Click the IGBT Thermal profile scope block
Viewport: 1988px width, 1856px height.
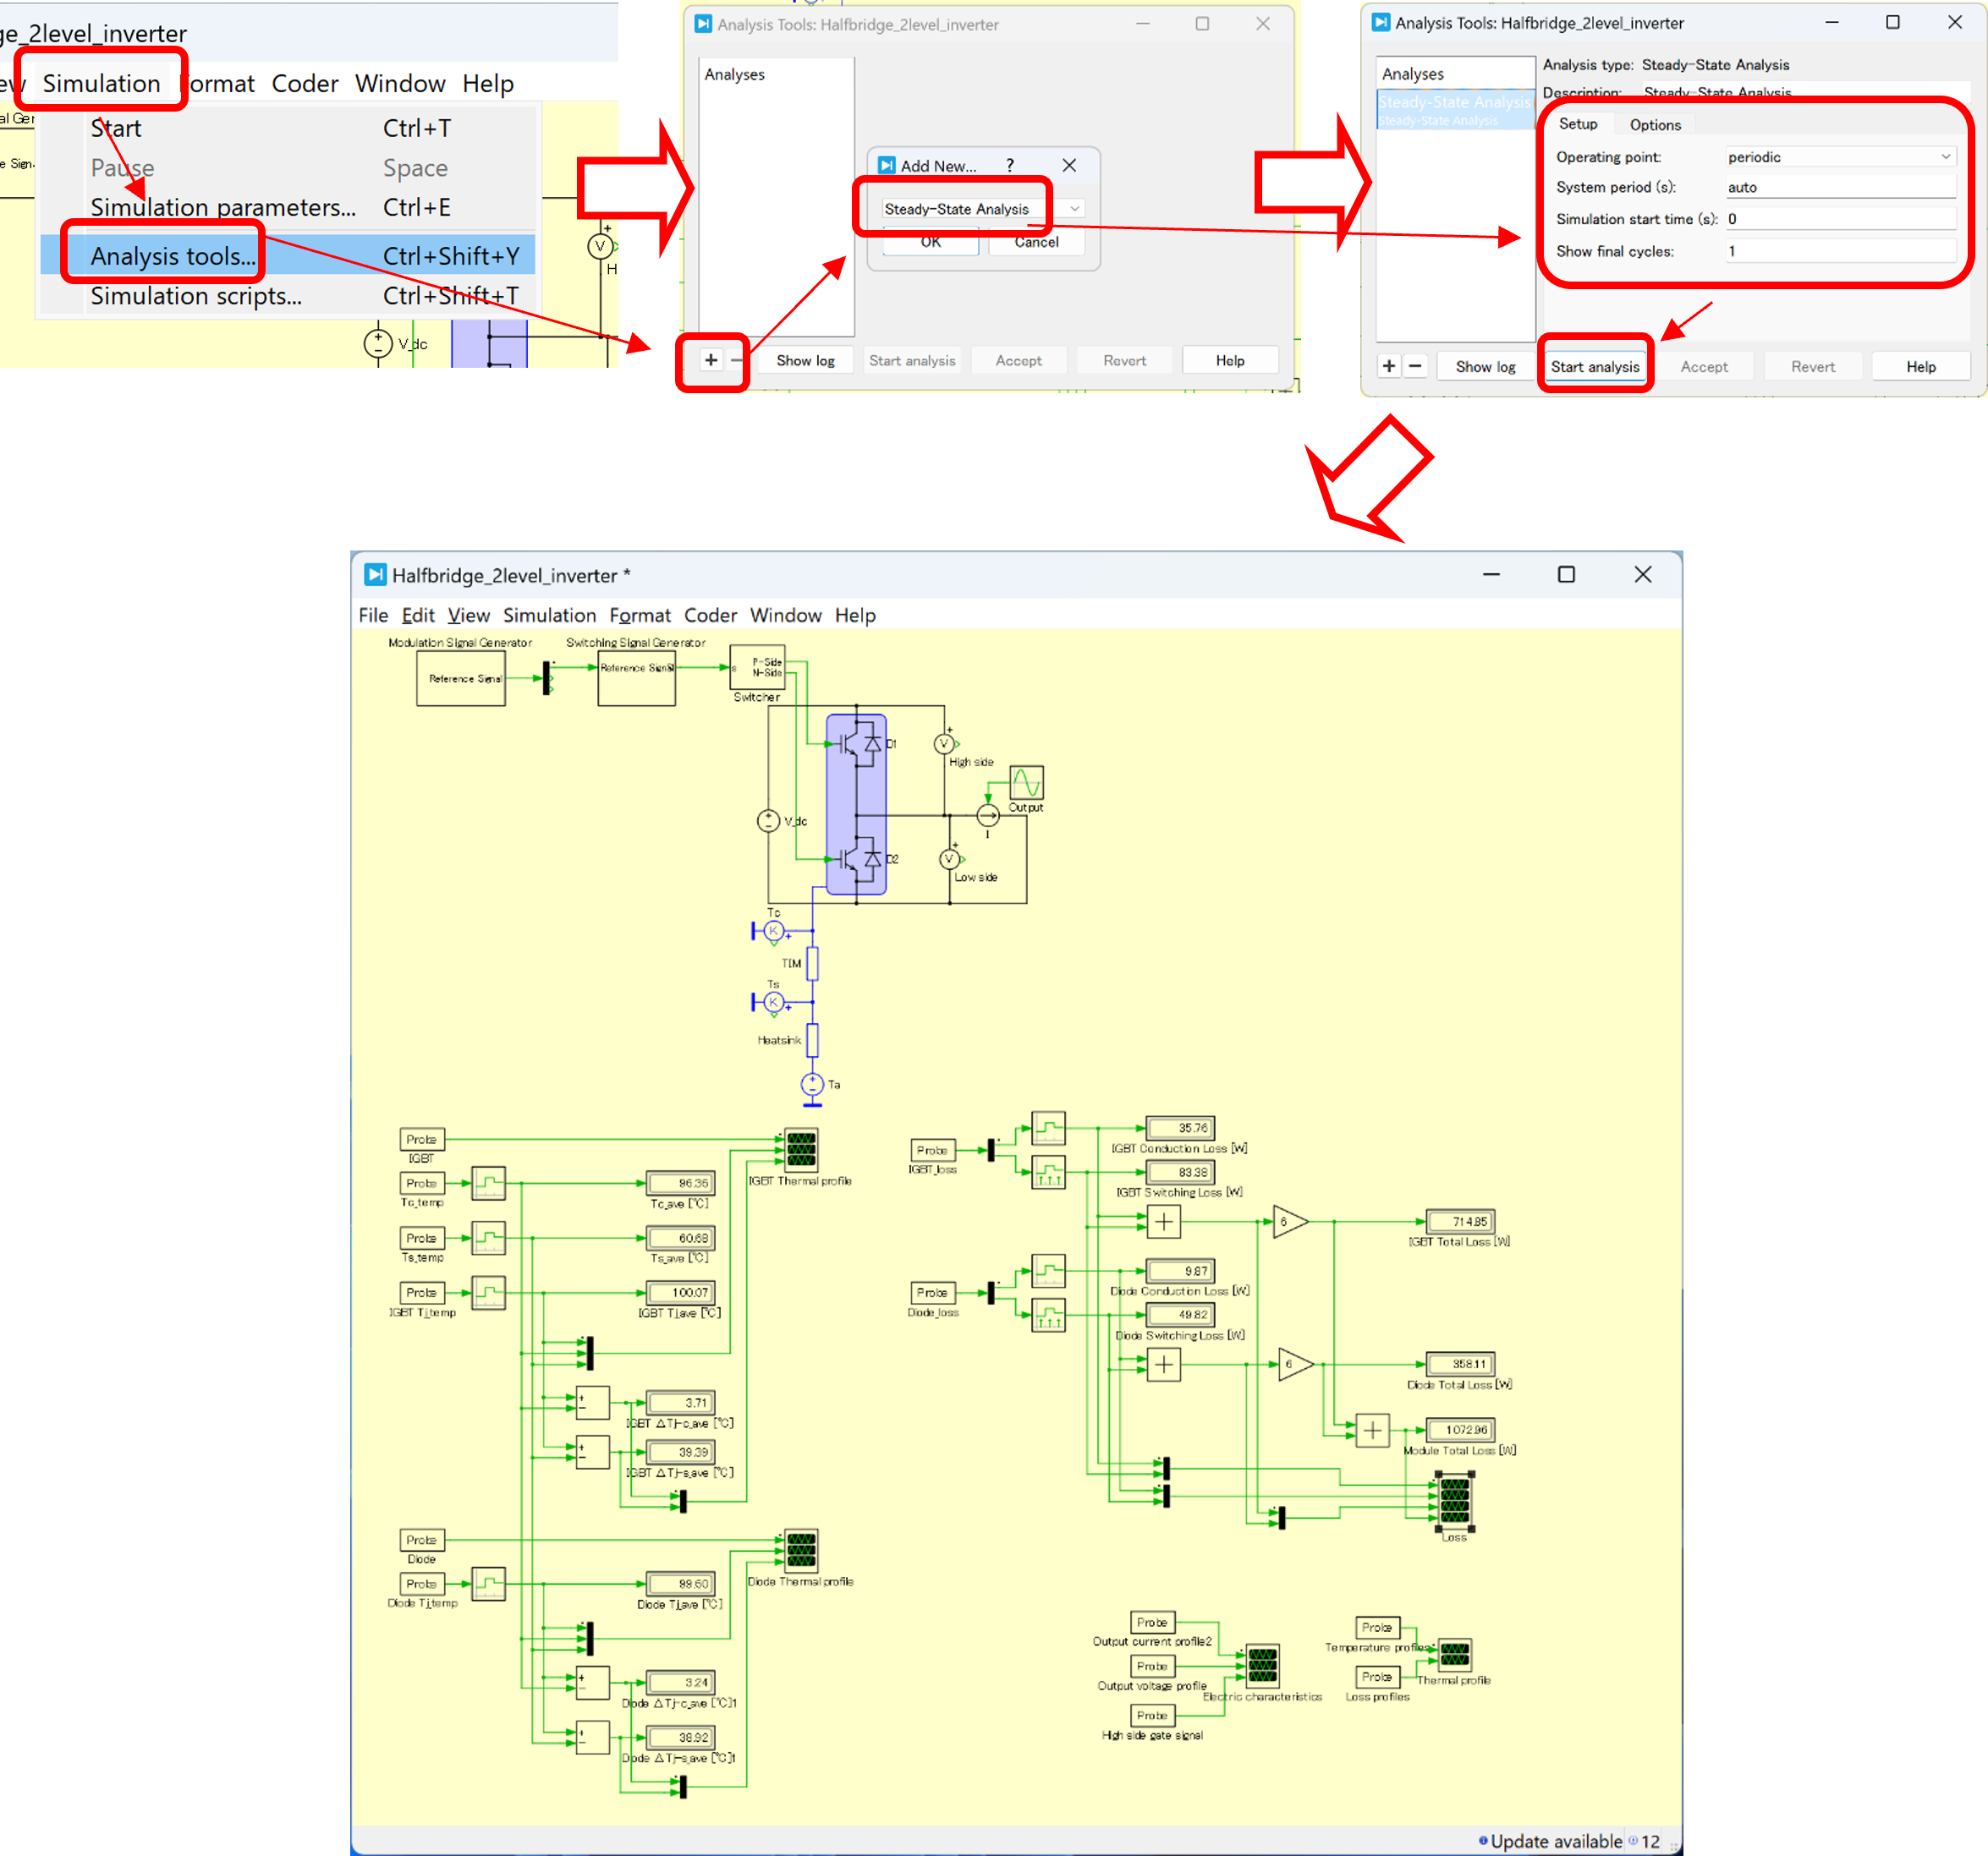801,1150
